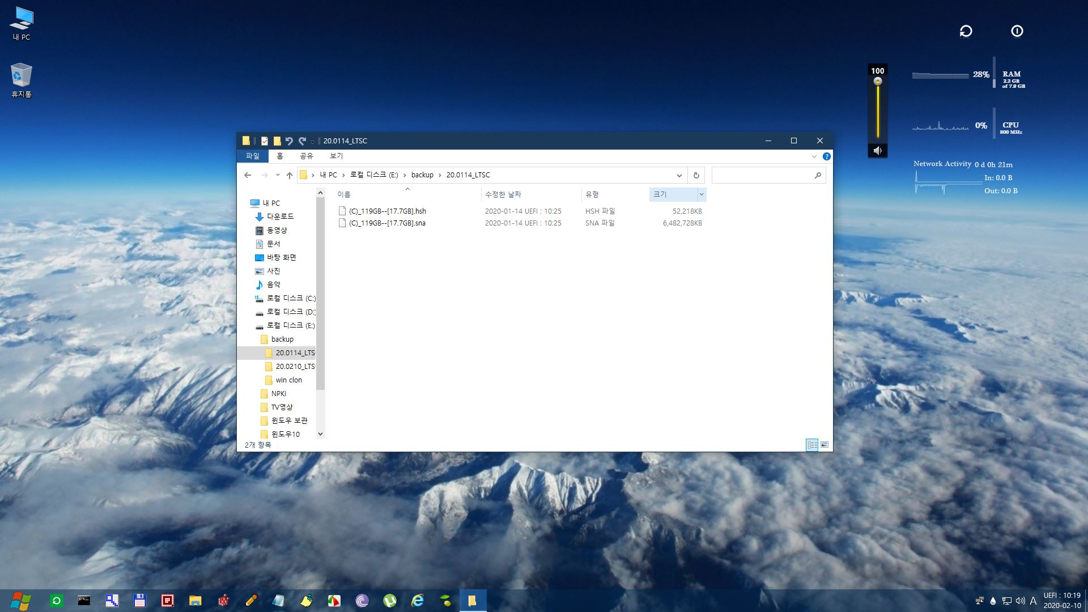The width and height of the screenshot is (1088, 612).
Task: Open the command prompt icon in the taskbar
Action: [84, 601]
